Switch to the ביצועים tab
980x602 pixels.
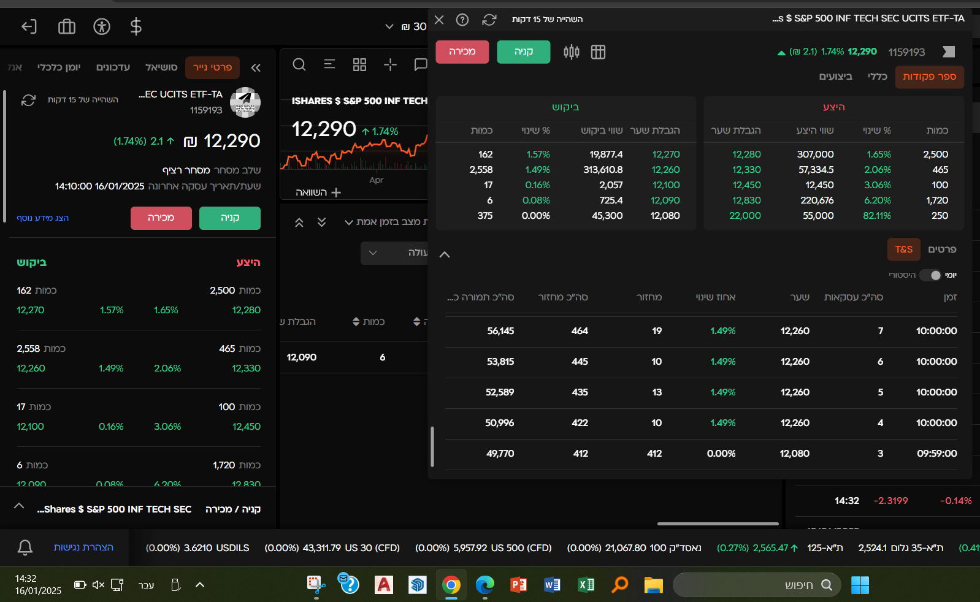pos(836,77)
